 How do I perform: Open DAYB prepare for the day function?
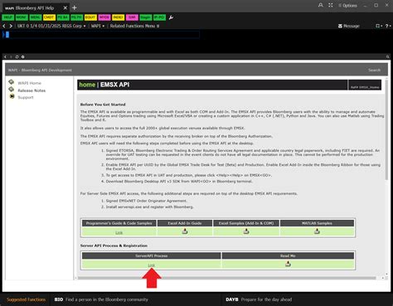pyautogui.click(x=259, y=299)
